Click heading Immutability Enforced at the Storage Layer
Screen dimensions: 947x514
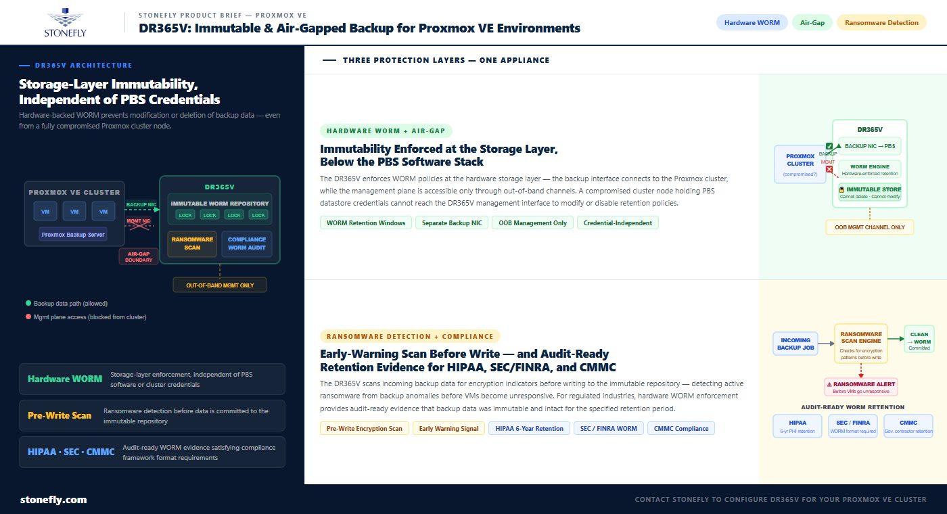click(439, 155)
